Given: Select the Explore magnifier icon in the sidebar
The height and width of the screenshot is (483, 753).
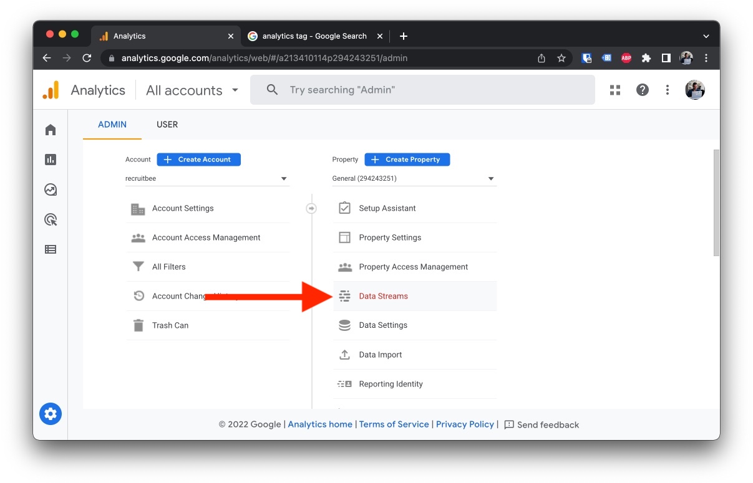Looking at the screenshot, I should 51,219.
